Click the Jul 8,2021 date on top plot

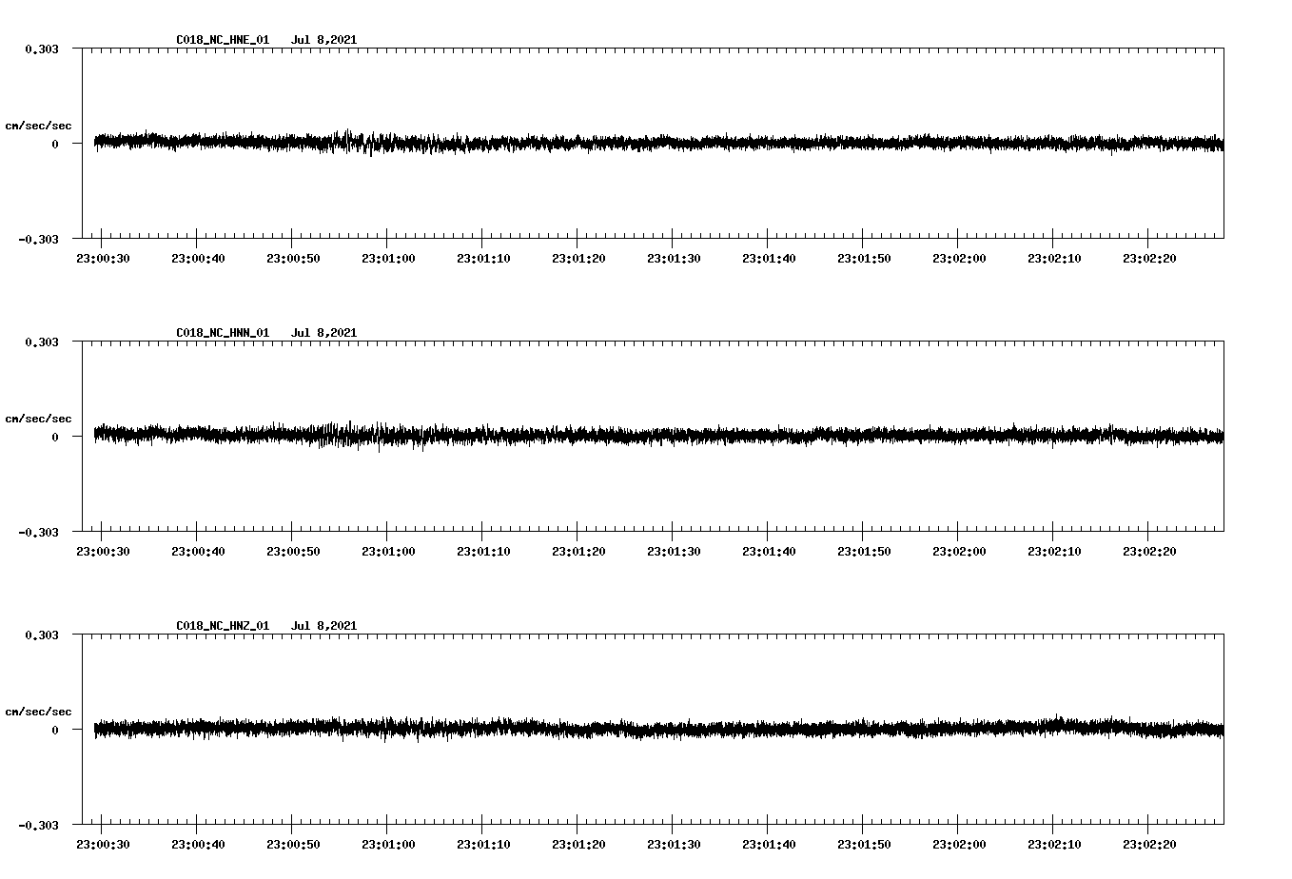325,40
